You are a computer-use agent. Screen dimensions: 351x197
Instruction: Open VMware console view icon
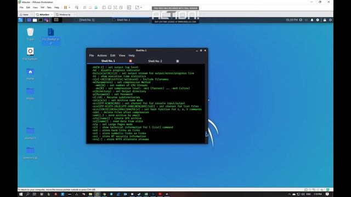[x=129, y=7]
